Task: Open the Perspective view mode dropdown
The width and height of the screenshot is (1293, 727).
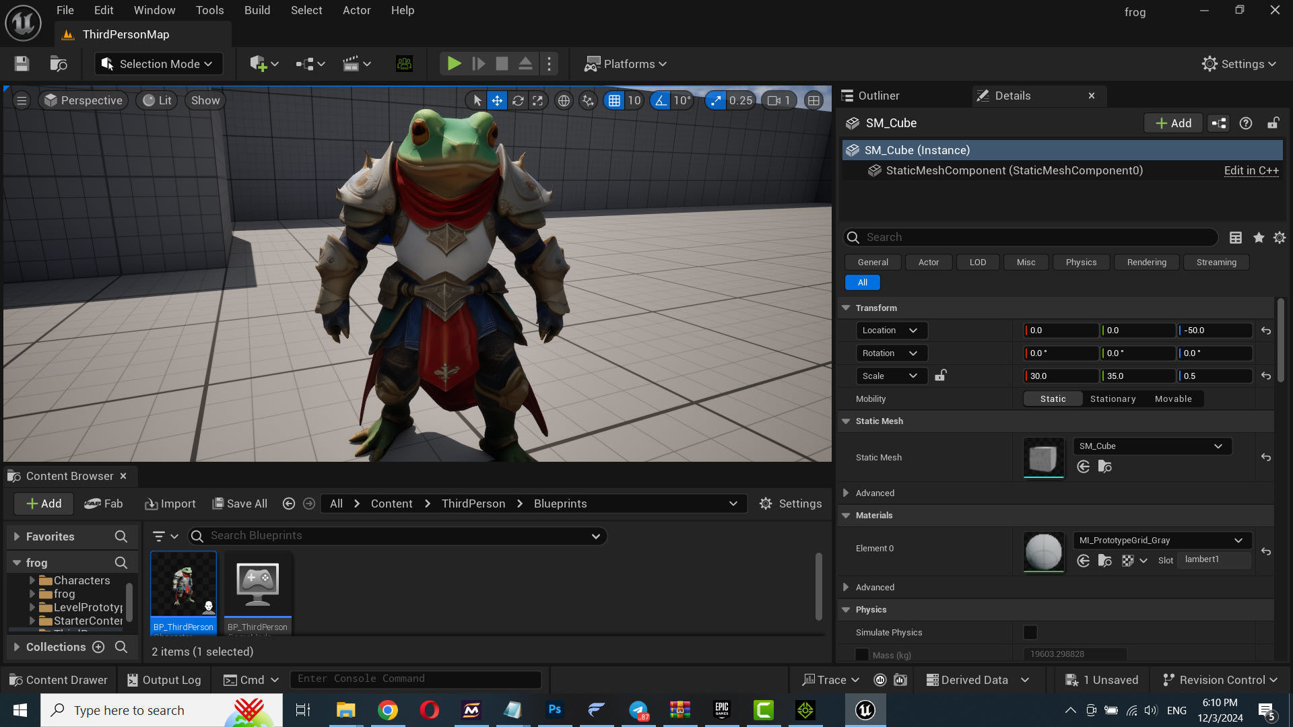Action: coord(84,100)
